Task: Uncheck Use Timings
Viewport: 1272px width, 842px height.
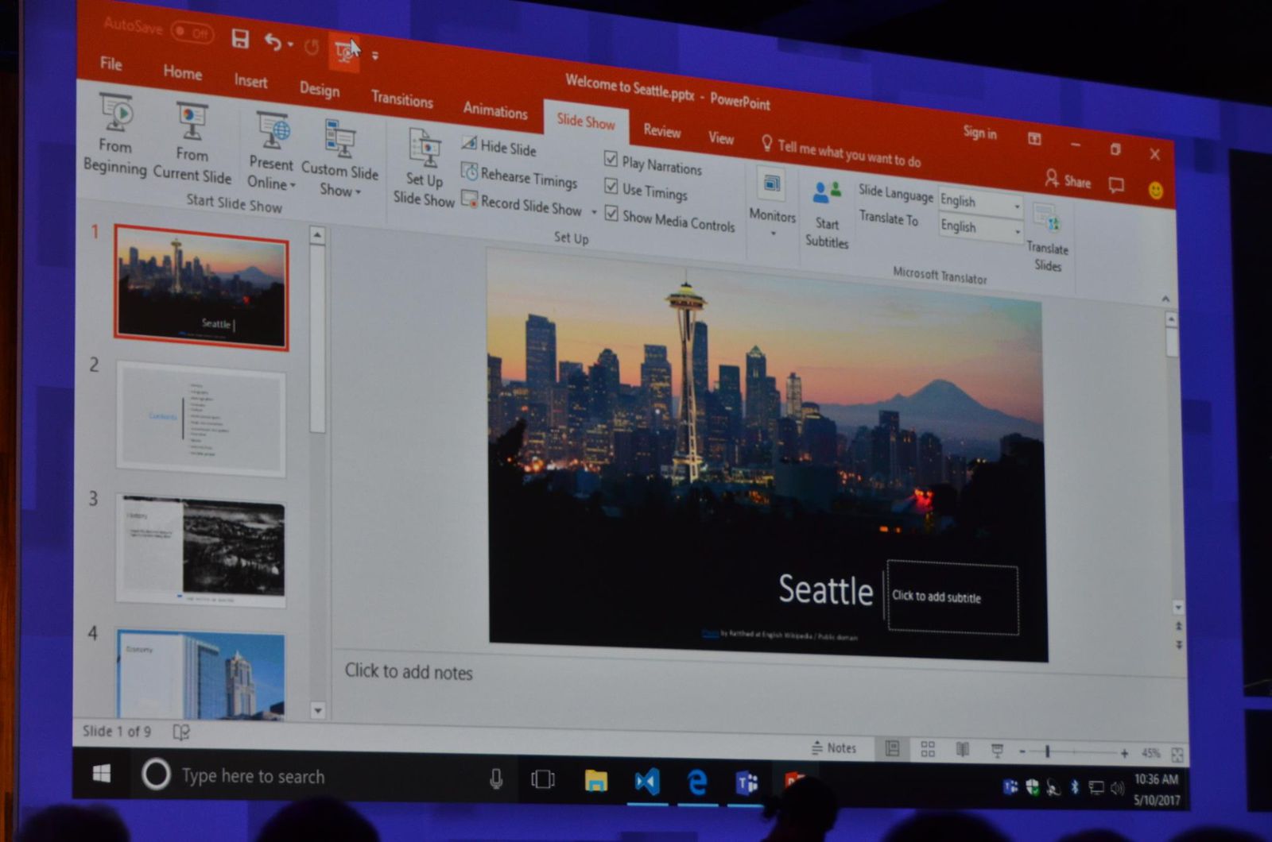Action: 611,186
